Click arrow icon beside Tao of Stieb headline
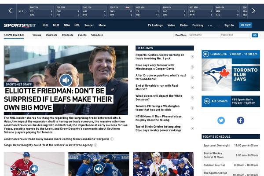This screenshot has width=264, height=176. (x=192, y=128)
